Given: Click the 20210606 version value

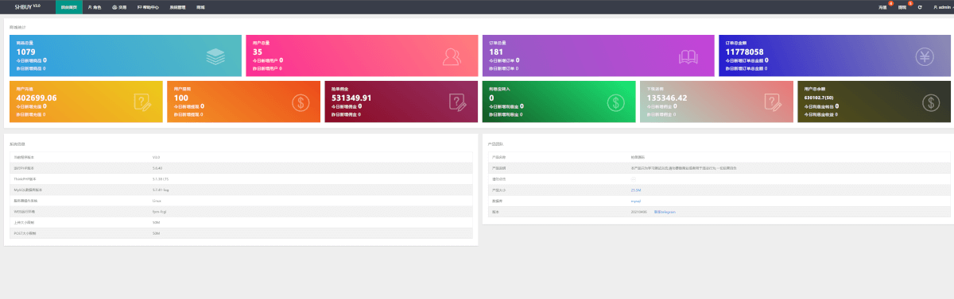Looking at the screenshot, I should click(x=638, y=213).
